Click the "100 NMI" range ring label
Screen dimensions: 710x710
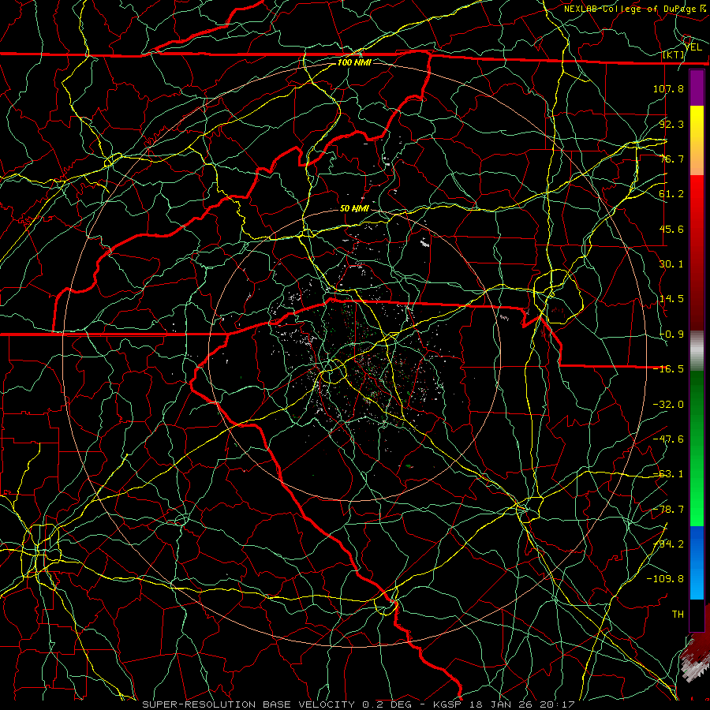click(354, 62)
